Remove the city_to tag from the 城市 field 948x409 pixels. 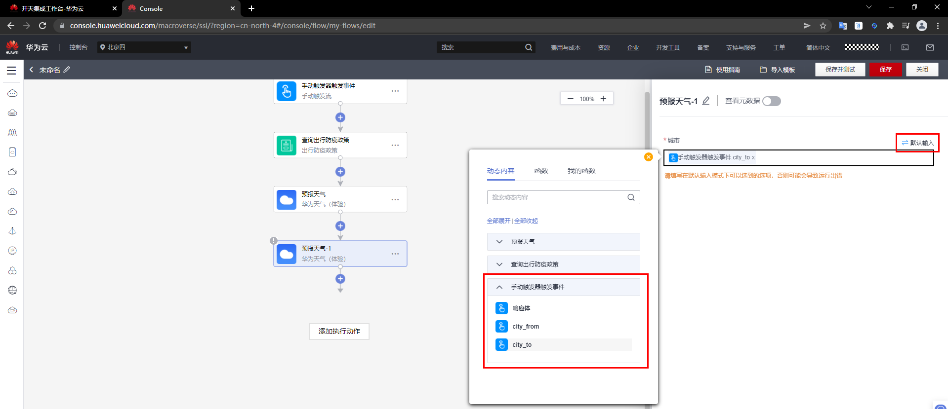753,157
